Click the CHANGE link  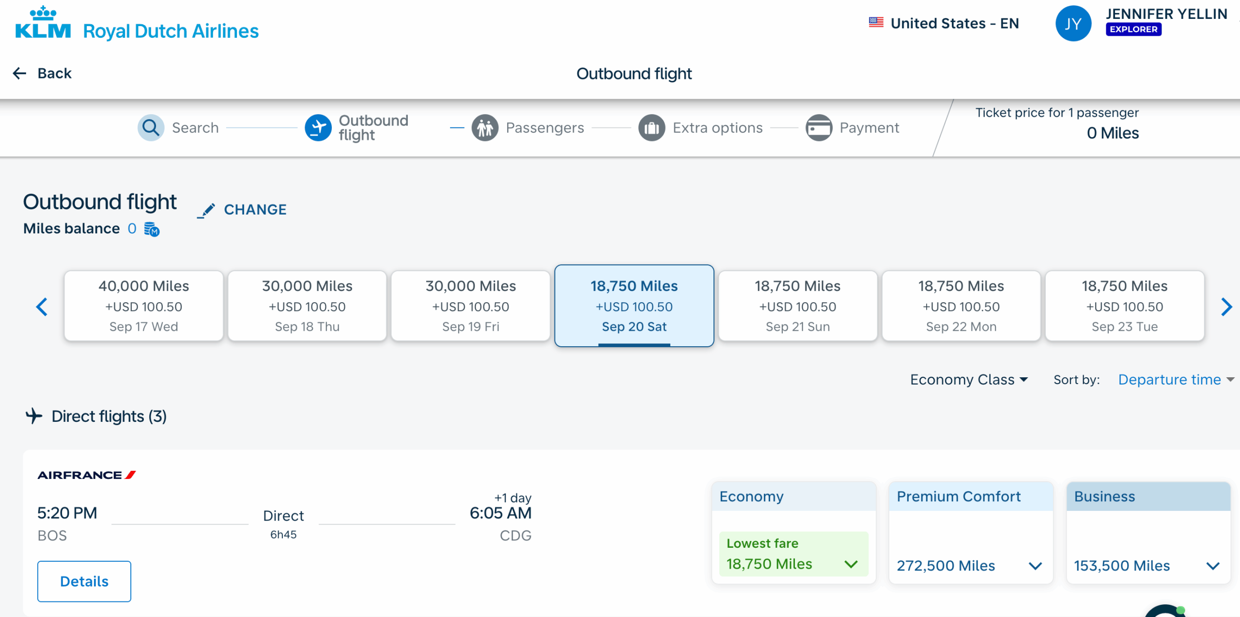(x=242, y=210)
